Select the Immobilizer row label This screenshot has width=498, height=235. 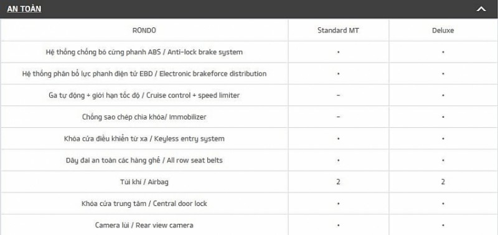(144, 117)
